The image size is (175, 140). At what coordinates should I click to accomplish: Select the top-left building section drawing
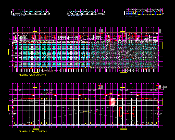[x=31, y=12]
